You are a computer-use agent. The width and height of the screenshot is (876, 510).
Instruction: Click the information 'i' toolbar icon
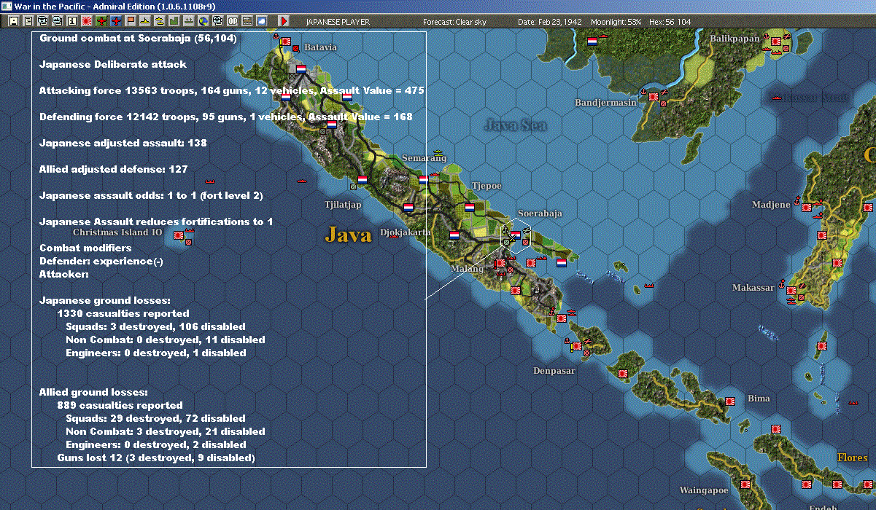[x=71, y=21]
